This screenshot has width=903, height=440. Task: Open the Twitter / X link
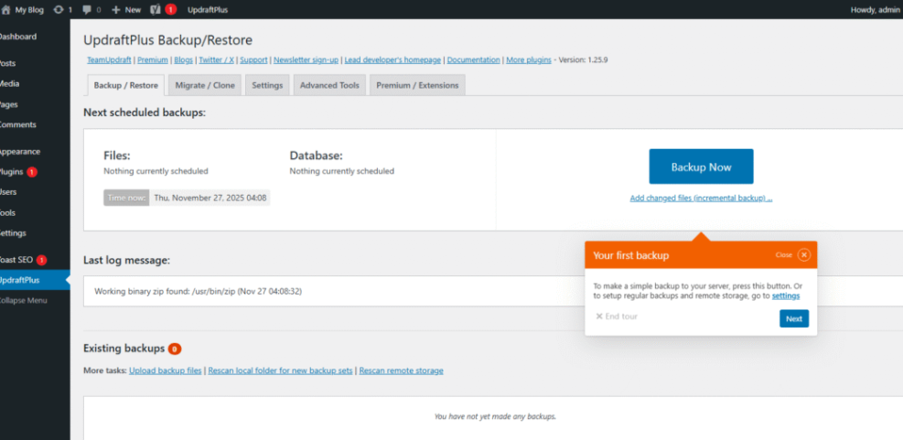[216, 59]
